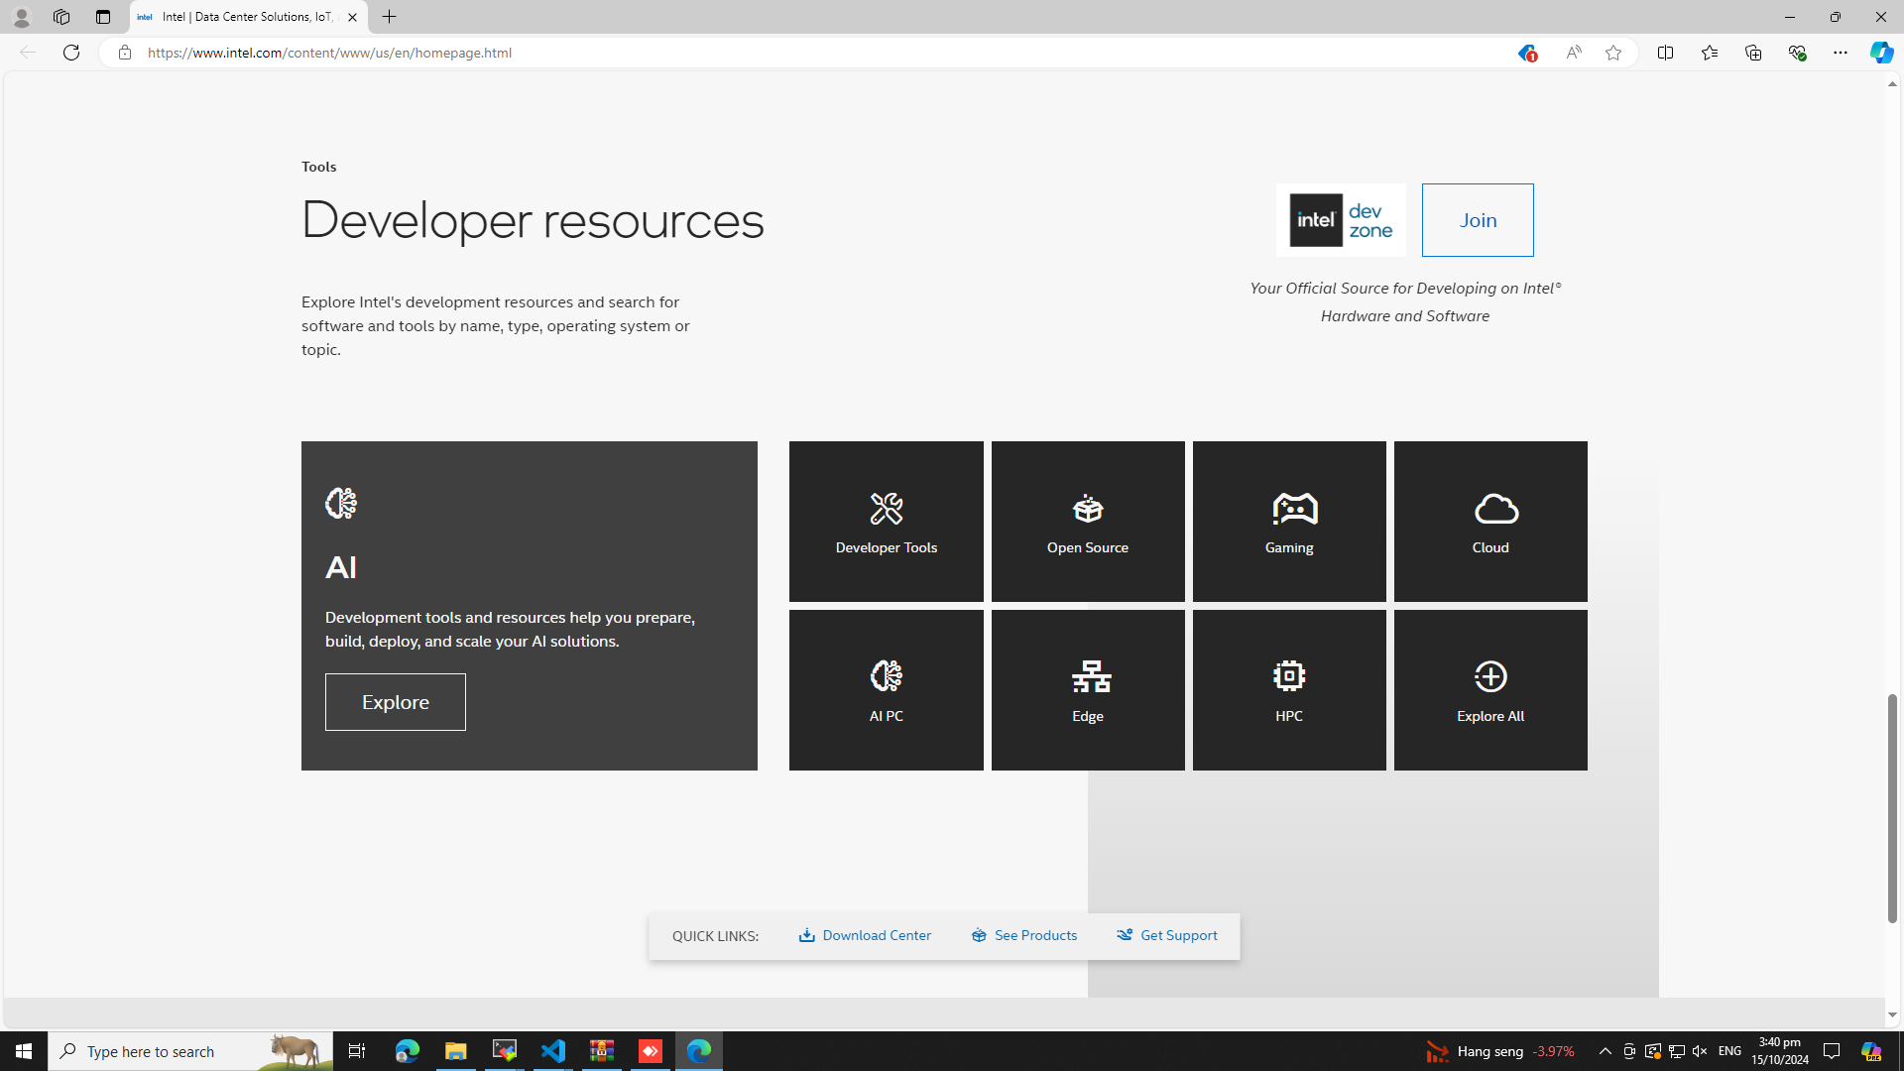Open browser Settings and more menu
This screenshot has width=1904, height=1071.
click(1840, 53)
